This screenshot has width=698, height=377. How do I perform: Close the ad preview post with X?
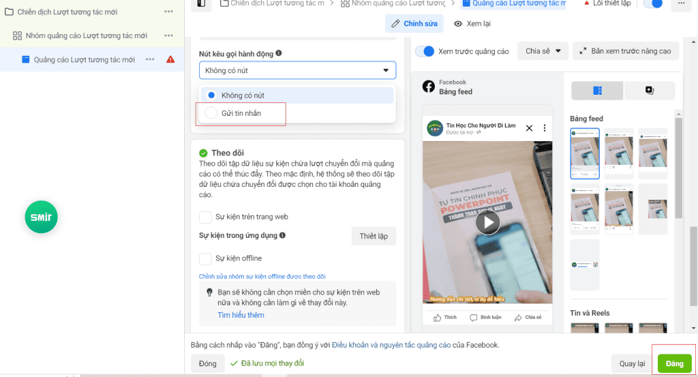pos(529,128)
